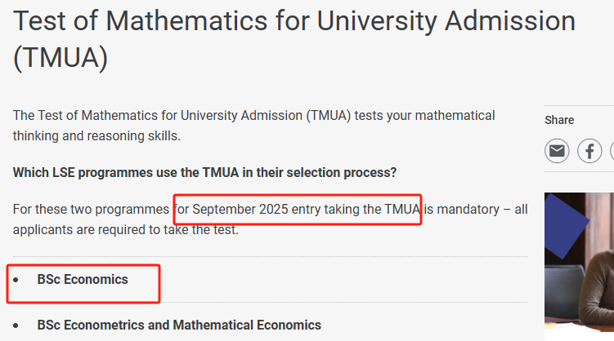Click the Share section label
Screen dimensions: 614x341
point(559,120)
